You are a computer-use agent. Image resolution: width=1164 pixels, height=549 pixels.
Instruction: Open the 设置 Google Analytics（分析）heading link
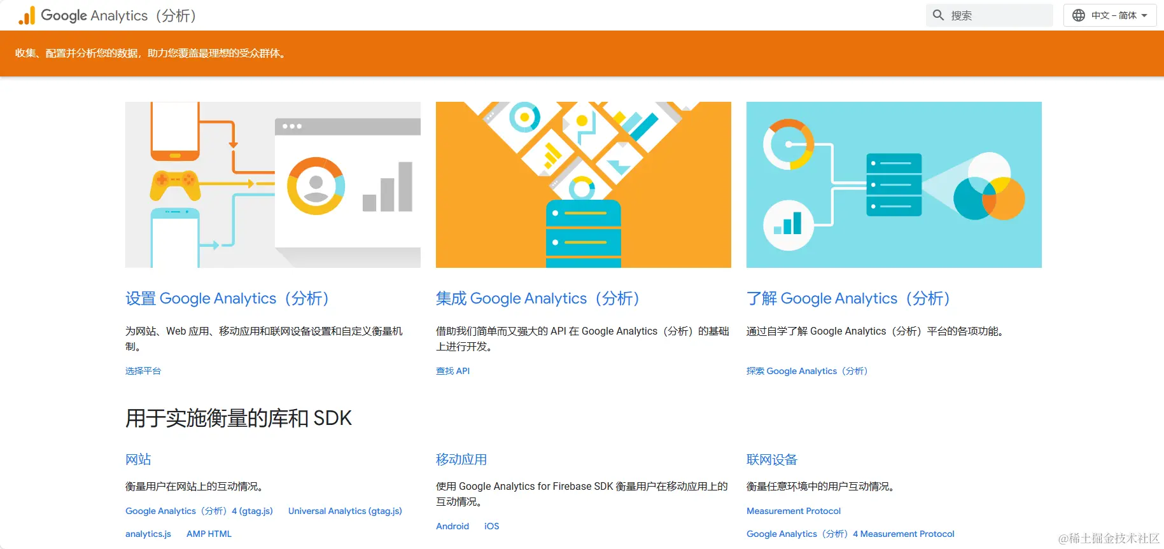point(228,298)
